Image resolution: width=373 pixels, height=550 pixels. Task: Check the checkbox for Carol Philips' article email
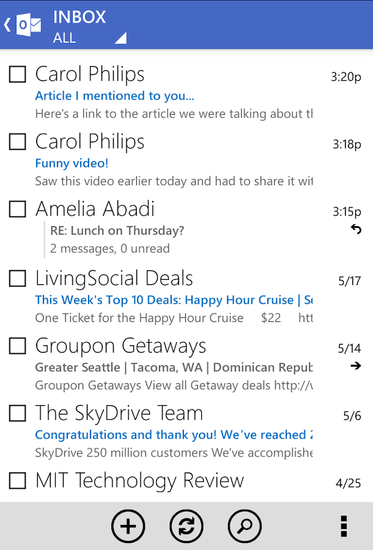click(17, 75)
